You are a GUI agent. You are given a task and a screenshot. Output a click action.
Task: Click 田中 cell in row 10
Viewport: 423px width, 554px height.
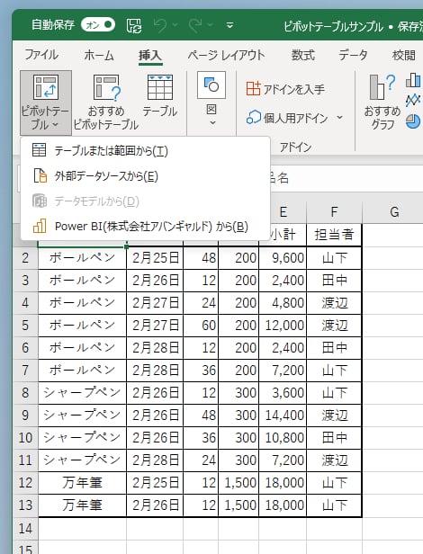tap(334, 437)
